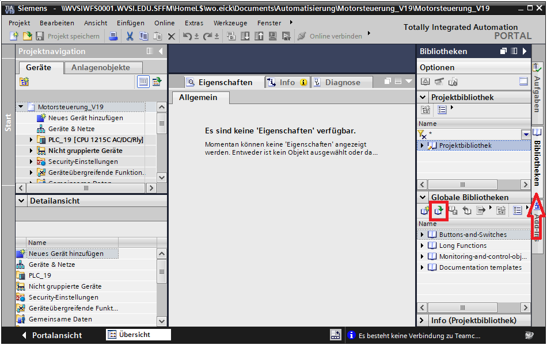Start simulation via toolbar icon
Screen dimensions: 547x345
click(272, 36)
